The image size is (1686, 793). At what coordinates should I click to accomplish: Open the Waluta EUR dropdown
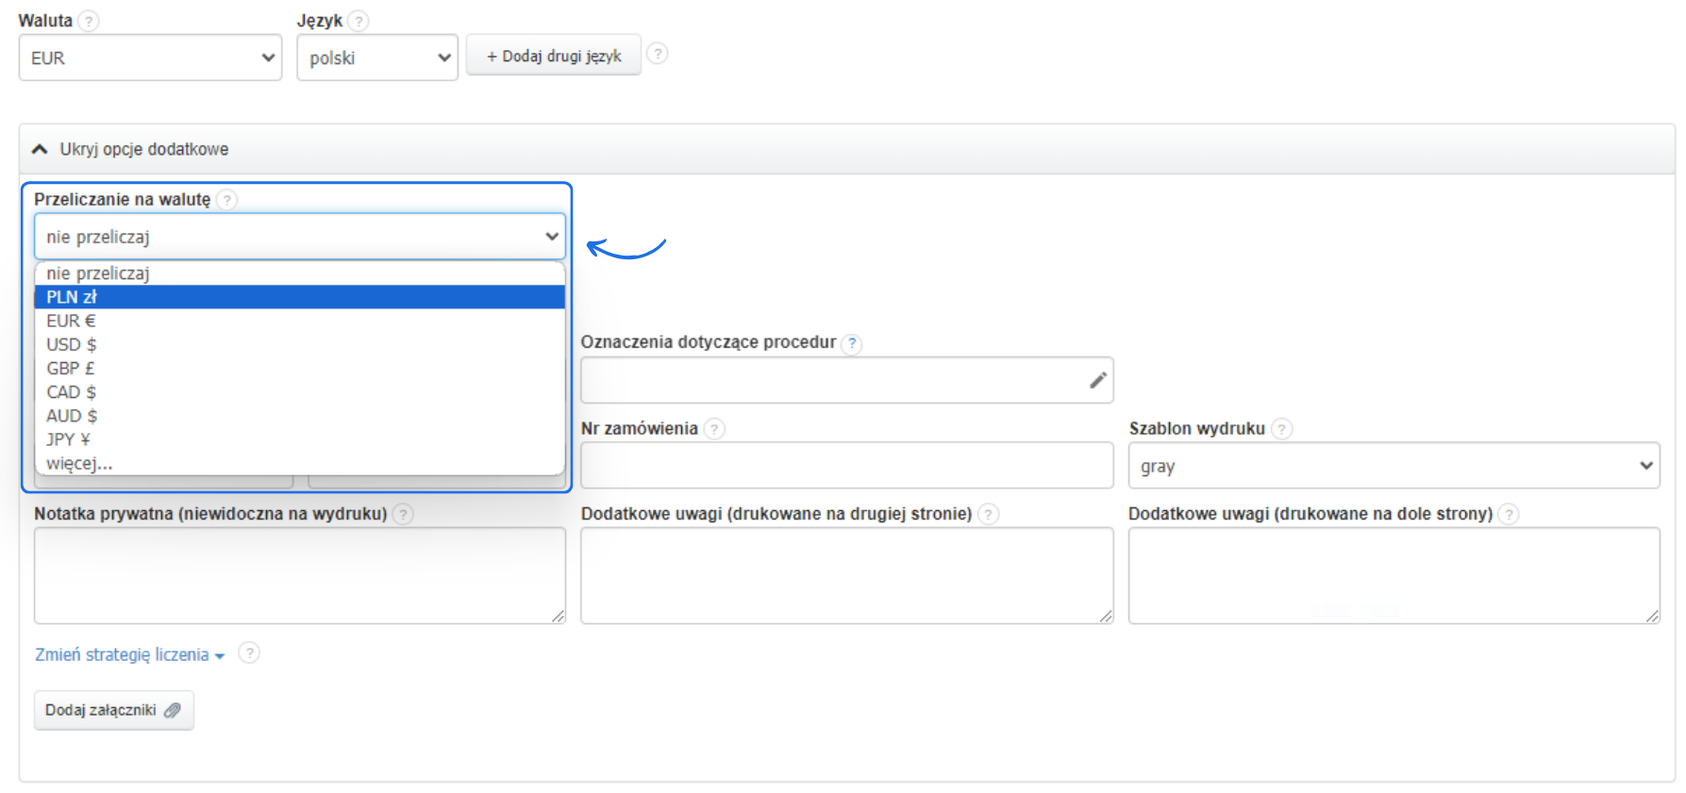[x=150, y=58]
